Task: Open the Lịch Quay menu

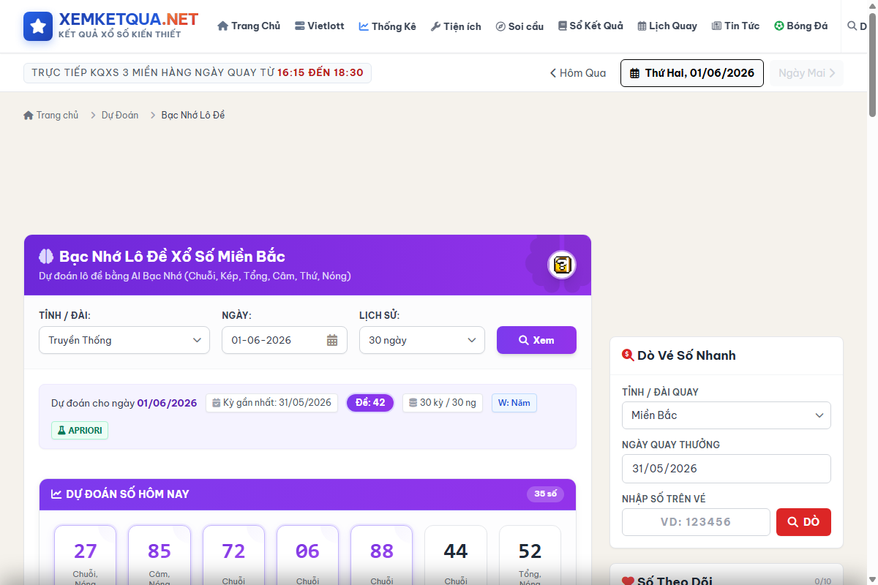Action: [667, 26]
